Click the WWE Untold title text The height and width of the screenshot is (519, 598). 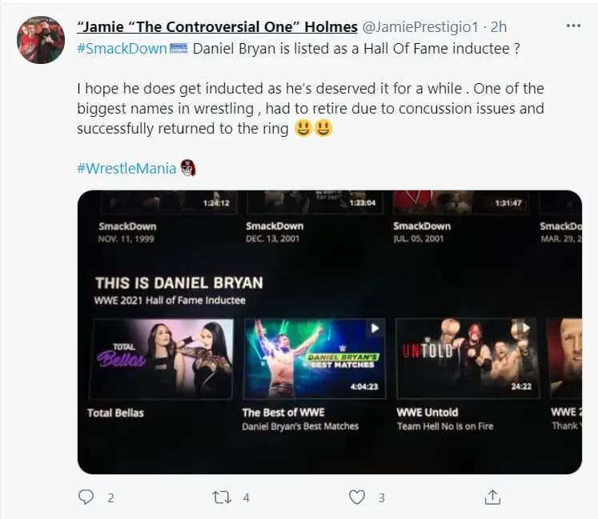coord(427,413)
